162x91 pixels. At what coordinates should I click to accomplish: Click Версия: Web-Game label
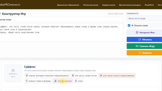(x=116, y=14)
